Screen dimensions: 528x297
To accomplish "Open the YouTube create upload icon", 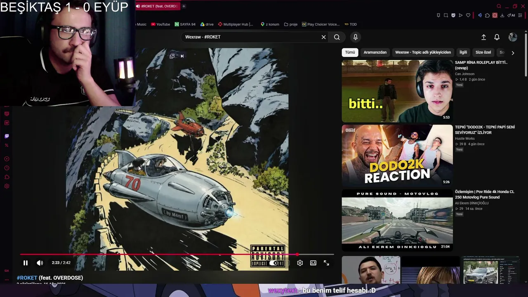I will click(483, 37).
